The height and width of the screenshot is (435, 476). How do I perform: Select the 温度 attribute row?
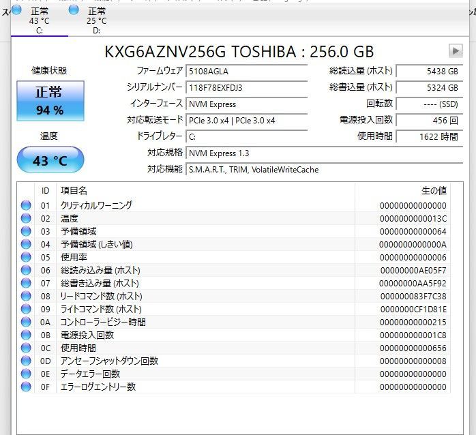click(x=234, y=219)
